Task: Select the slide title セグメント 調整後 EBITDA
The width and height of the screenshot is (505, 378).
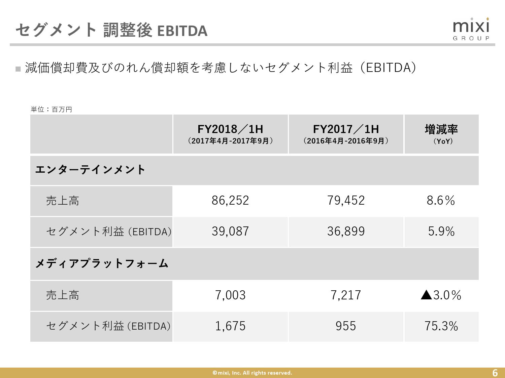Action: pyautogui.click(x=111, y=30)
